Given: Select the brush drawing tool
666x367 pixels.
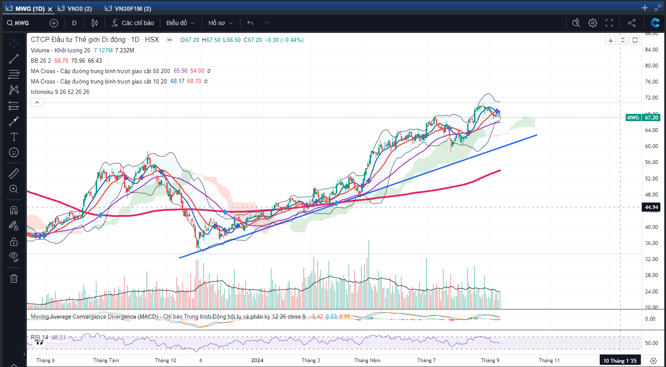Looking at the screenshot, I should [14, 121].
